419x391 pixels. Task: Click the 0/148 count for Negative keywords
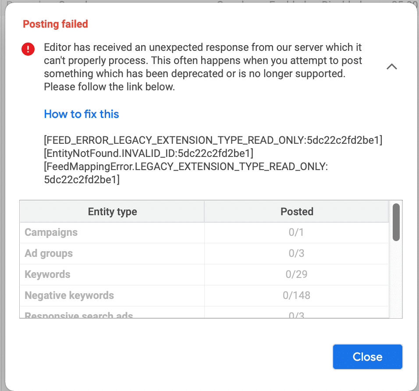pos(297,295)
